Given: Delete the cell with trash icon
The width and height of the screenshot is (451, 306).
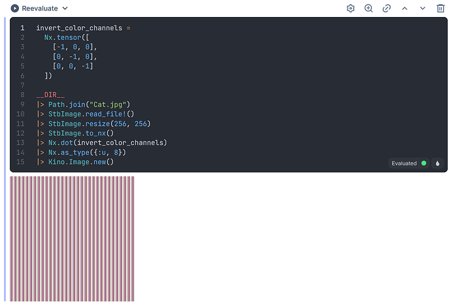Looking at the screenshot, I should click(x=440, y=8).
